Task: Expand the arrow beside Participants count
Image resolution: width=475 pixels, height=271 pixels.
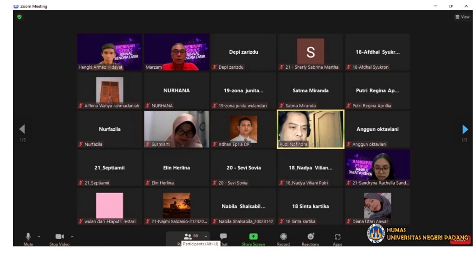Action: point(206,237)
